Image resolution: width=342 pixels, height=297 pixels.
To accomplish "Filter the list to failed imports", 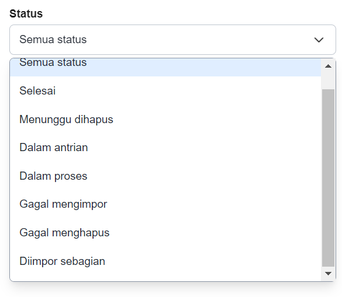I will point(165,204).
